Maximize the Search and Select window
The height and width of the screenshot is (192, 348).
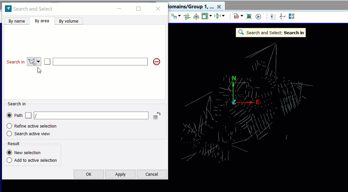coord(138,9)
